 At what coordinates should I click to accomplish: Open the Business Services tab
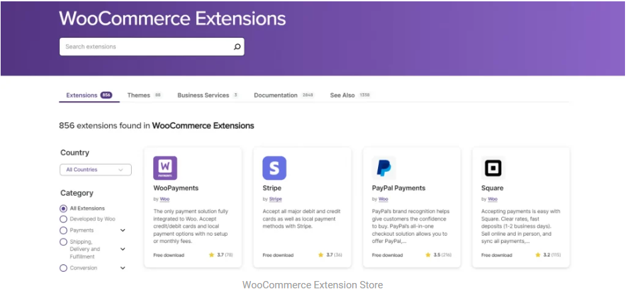click(208, 95)
